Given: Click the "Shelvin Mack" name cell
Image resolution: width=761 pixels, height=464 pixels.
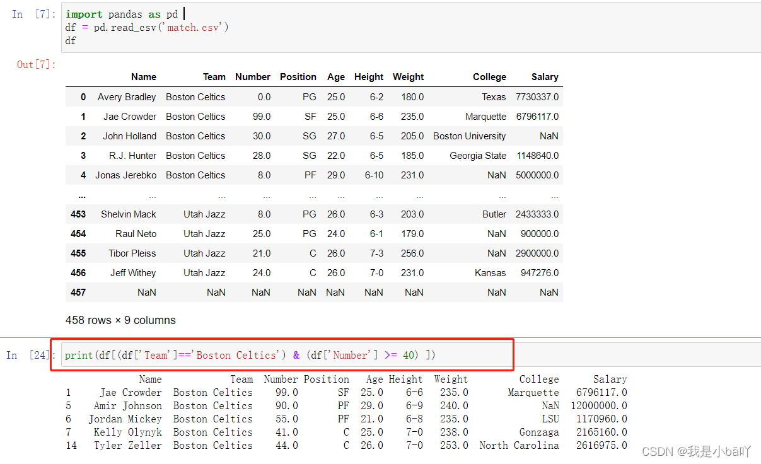Looking at the screenshot, I should [129, 214].
